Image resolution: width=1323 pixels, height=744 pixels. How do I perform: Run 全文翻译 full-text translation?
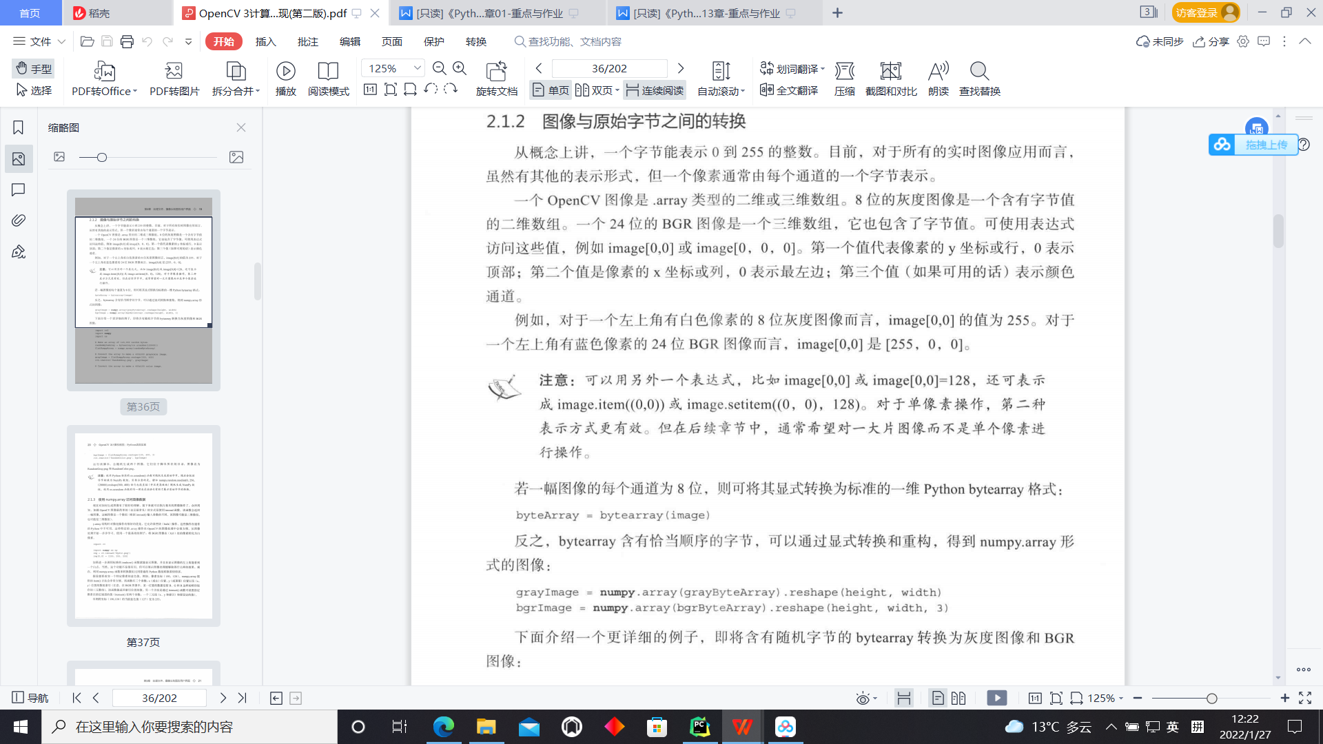coord(788,90)
